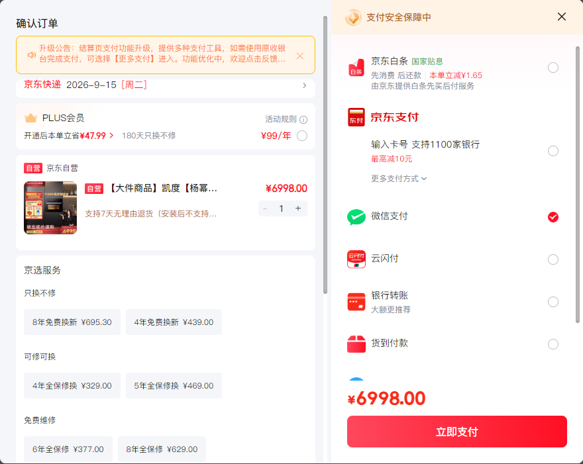Open the product thumbnail image
This screenshot has width=583, height=464.
[x=50, y=208]
